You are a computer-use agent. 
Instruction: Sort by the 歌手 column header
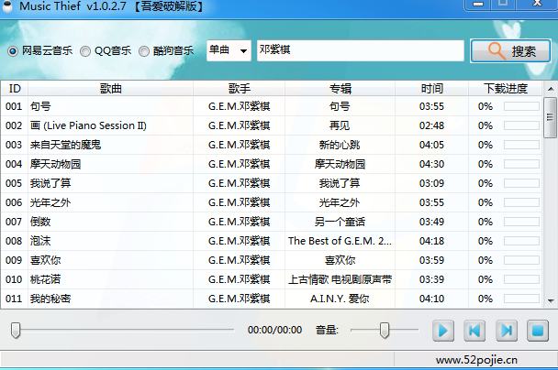(240, 89)
